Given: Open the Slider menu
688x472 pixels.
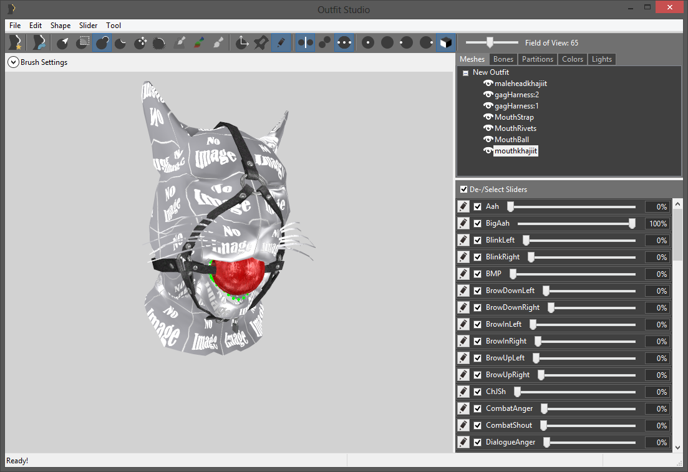Looking at the screenshot, I should pyautogui.click(x=88, y=26).
